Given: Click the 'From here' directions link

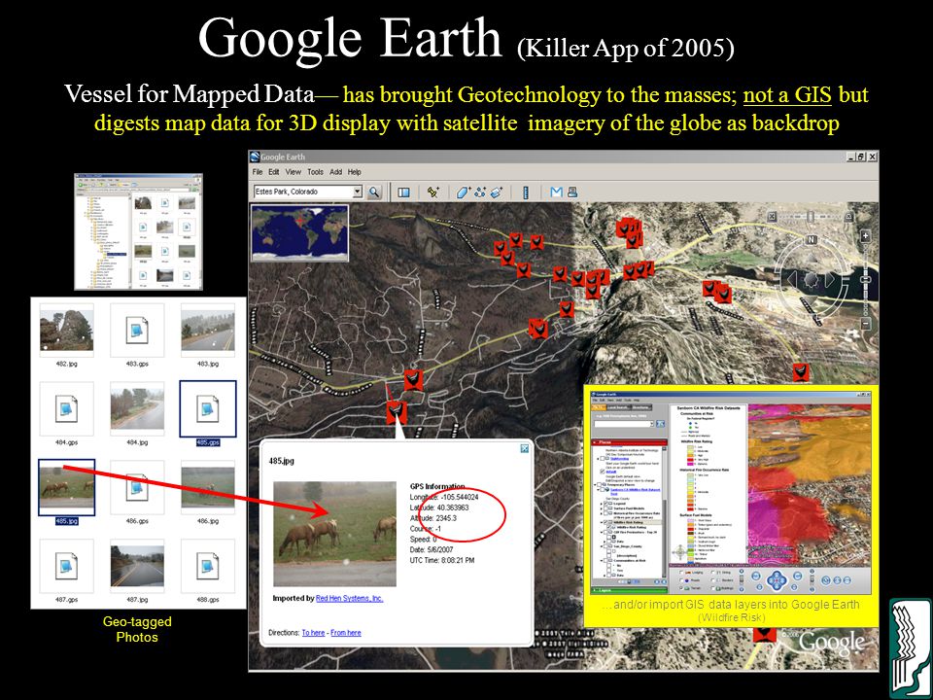Looking at the screenshot, I should click(346, 633).
